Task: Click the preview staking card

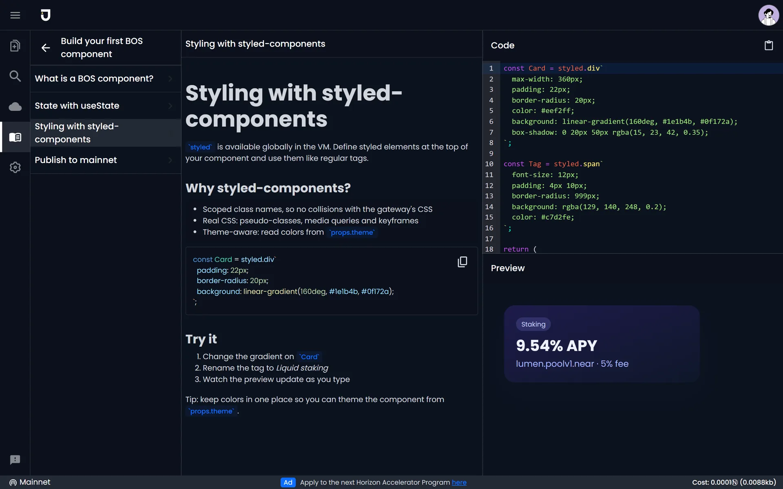Action: [x=602, y=344]
